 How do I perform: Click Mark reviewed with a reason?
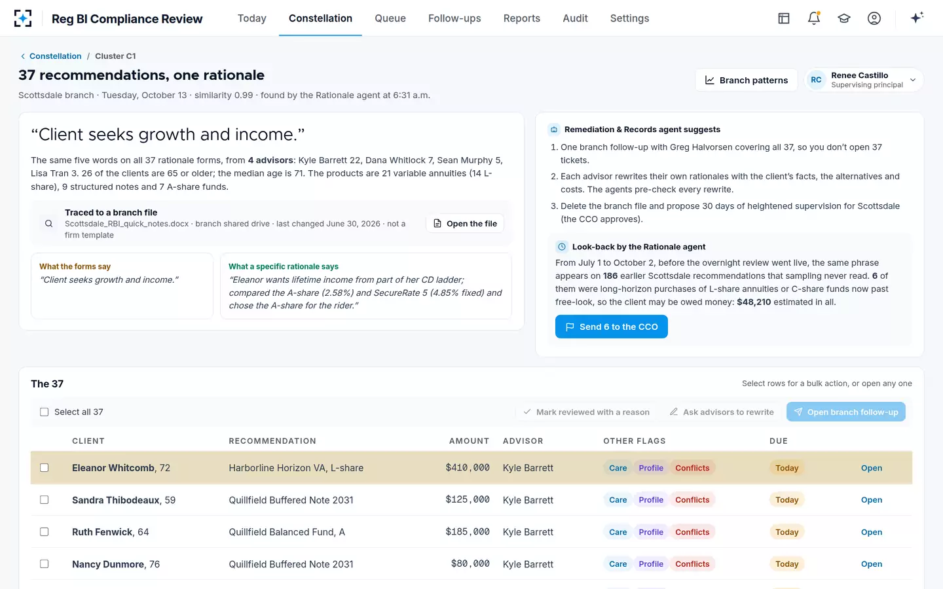[x=586, y=412]
